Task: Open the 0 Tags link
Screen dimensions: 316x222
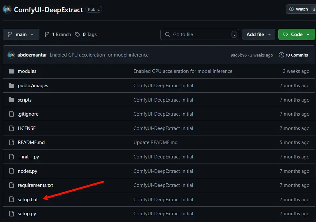Action: point(86,34)
